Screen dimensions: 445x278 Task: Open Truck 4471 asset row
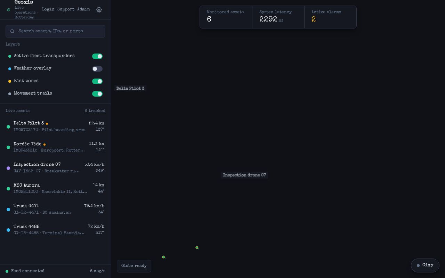coord(56,209)
